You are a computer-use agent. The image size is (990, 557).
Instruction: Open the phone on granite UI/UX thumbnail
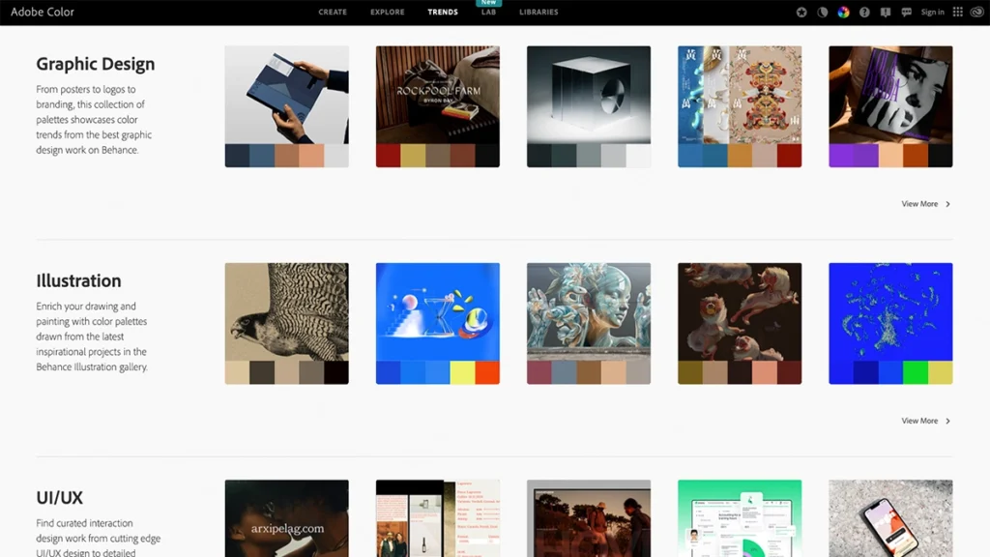coord(890,518)
